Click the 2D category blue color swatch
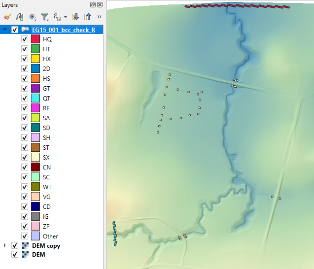The width and height of the screenshot is (314, 269). 35,69
